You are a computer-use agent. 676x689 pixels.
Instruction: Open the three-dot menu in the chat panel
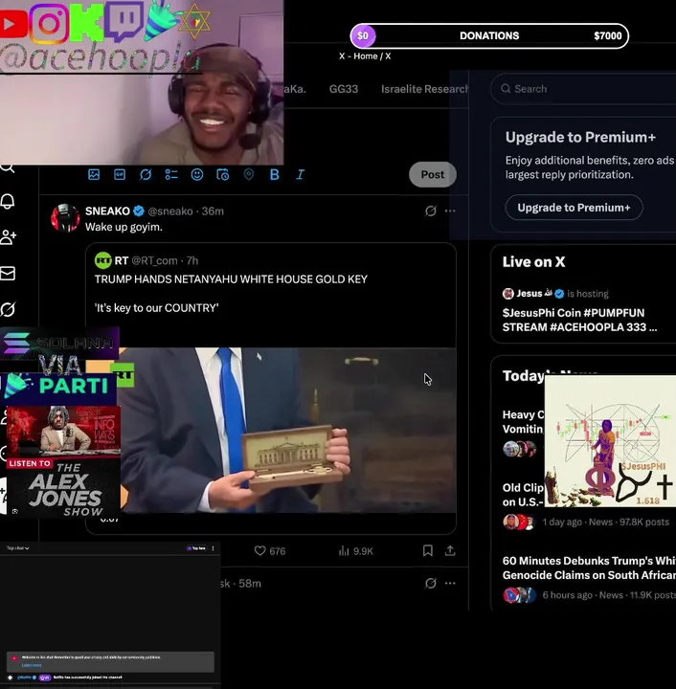point(213,548)
